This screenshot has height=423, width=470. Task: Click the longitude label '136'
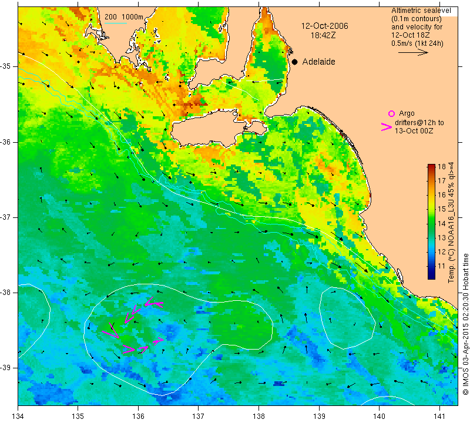(139, 417)
